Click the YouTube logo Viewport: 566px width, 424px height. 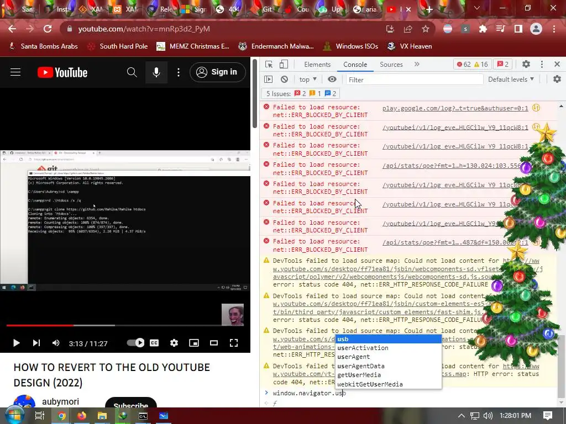(62, 72)
